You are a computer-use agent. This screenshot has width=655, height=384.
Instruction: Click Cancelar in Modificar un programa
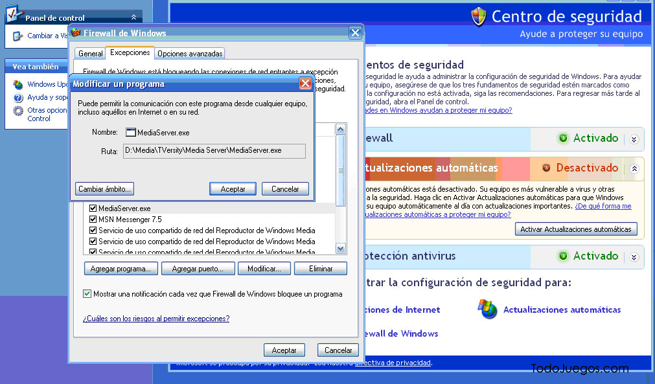coord(285,188)
